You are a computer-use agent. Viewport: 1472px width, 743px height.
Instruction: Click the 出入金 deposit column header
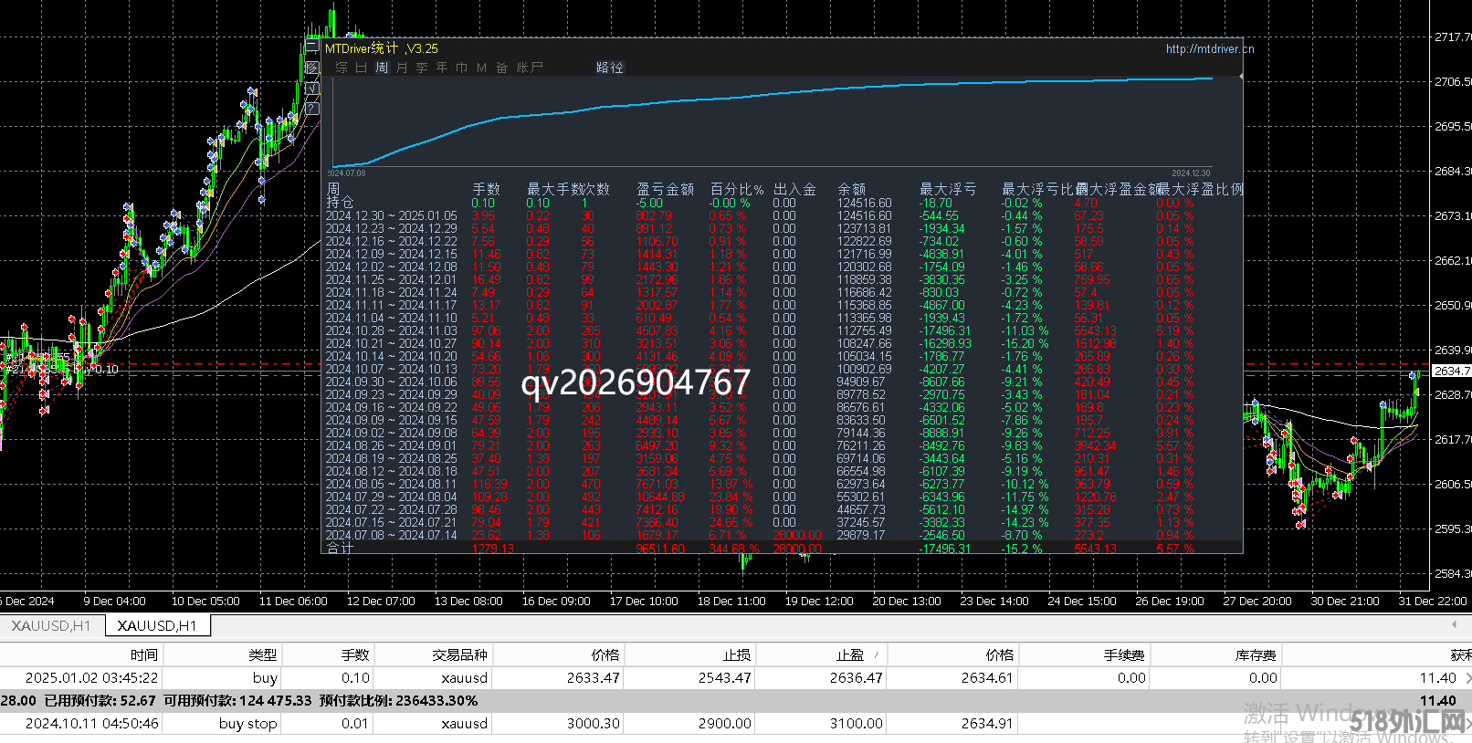coord(794,189)
